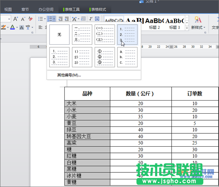Choose second-row 1. 2. 3. numbering format
Screen dimensions: 219x187
click(59, 57)
